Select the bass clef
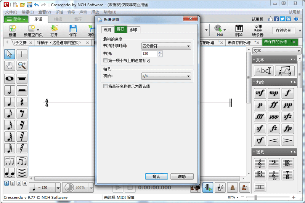This screenshot has height=203, width=305. pos(274,163)
